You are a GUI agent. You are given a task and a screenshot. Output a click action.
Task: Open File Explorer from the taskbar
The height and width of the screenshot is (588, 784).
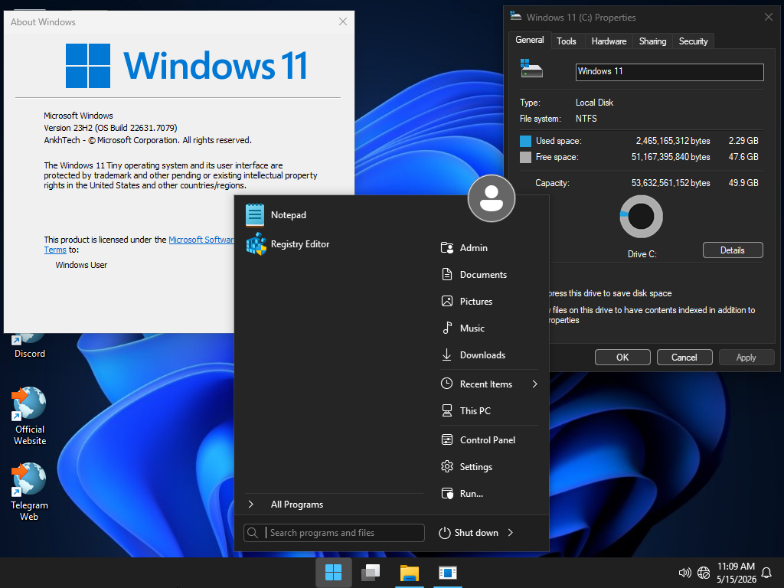pos(410,573)
